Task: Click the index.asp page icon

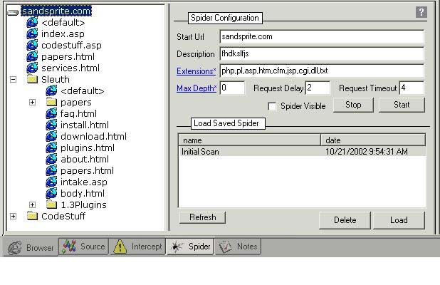Action: click(32, 34)
